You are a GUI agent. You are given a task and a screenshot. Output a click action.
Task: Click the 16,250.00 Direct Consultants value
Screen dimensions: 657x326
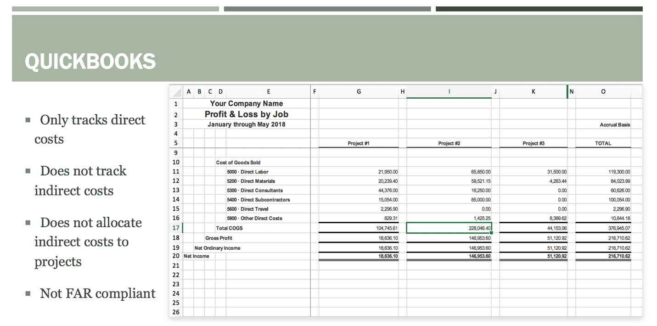(x=480, y=190)
